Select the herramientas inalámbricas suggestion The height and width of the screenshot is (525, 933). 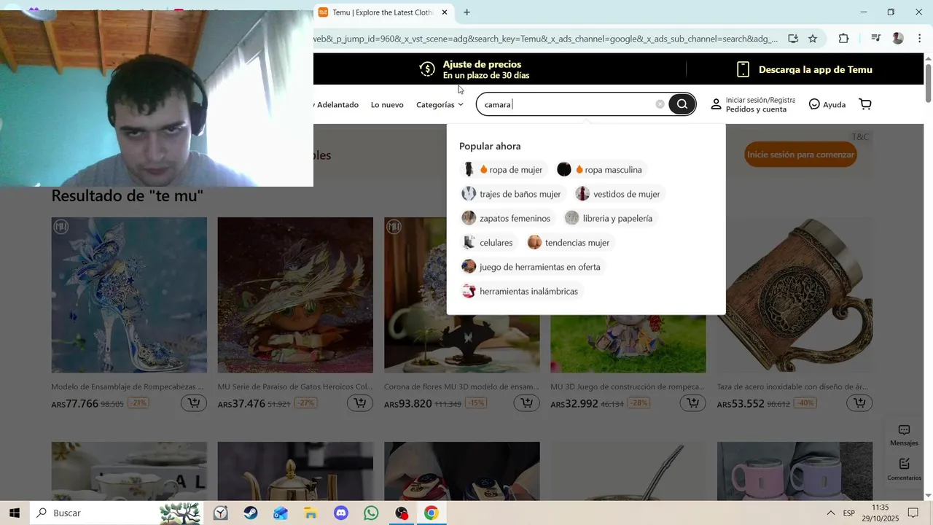pos(520,291)
